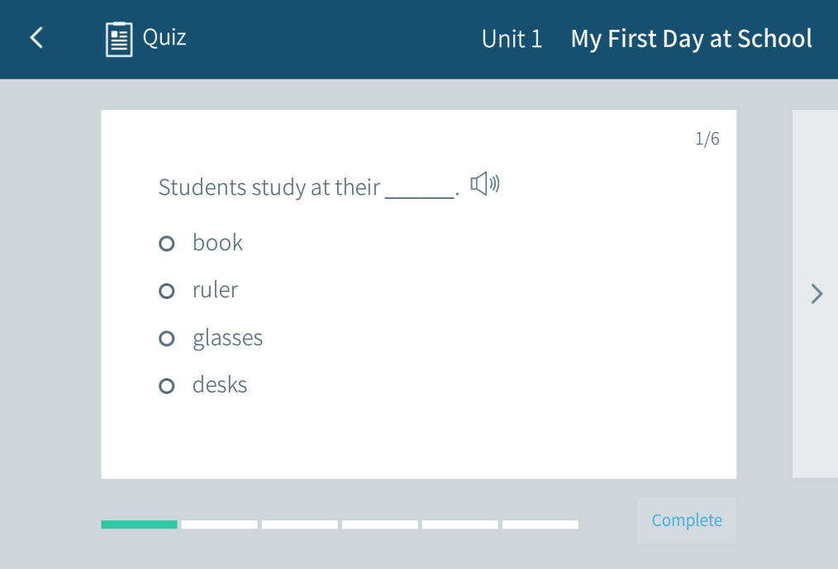This screenshot has height=569, width=838.
Task: Click the back arrow icon
Action: [x=36, y=38]
